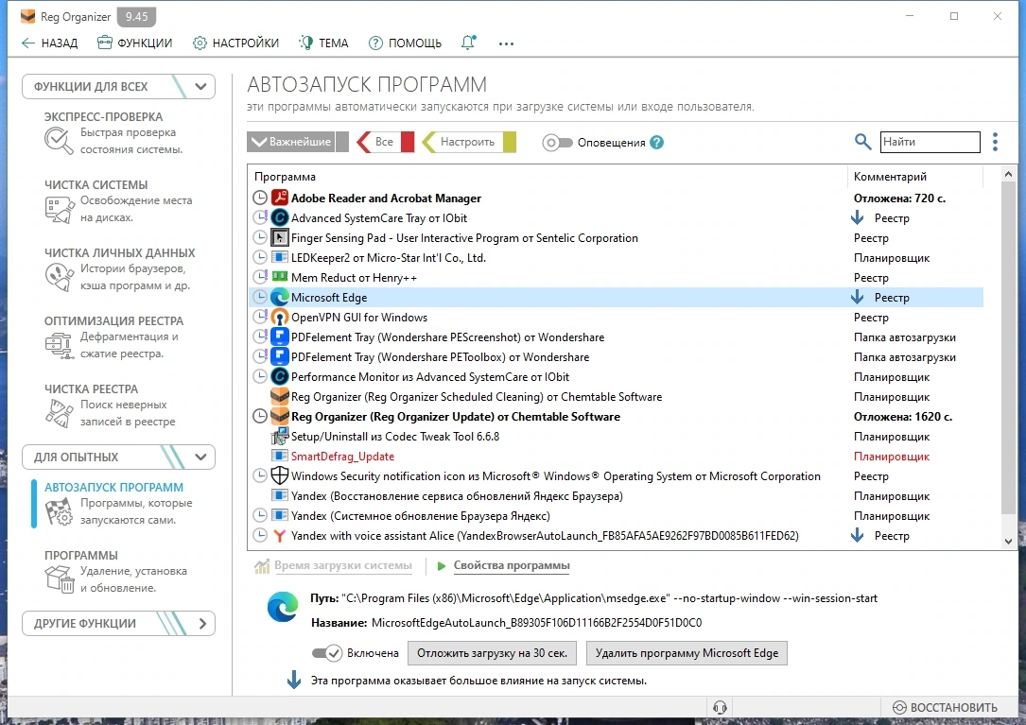This screenshot has width=1026, height=725.
Task: Select Yandex Системное обновление Браузера row
Action: pyautogui.click(x=616, y=515)
